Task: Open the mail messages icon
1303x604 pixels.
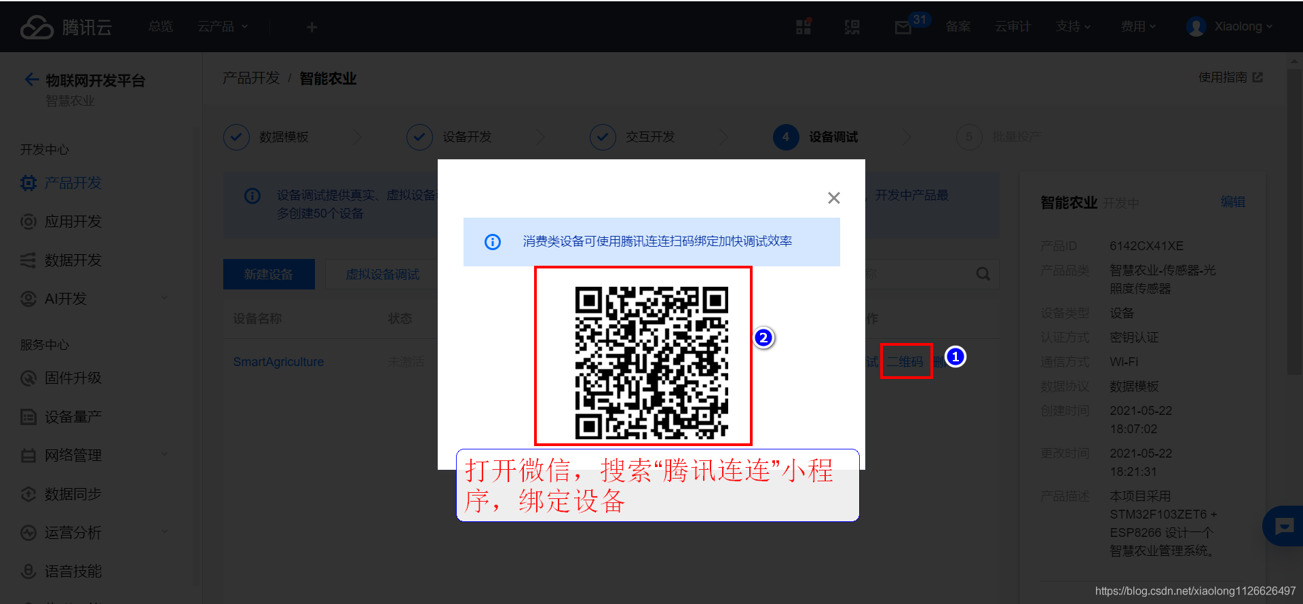Action: point(903,28)
